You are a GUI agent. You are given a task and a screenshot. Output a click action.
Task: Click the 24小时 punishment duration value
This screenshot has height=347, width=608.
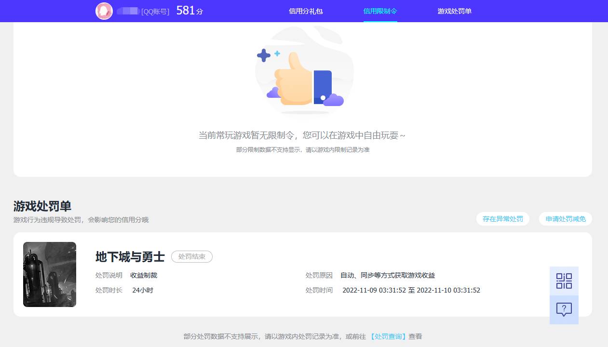click(x=142, y=290)
